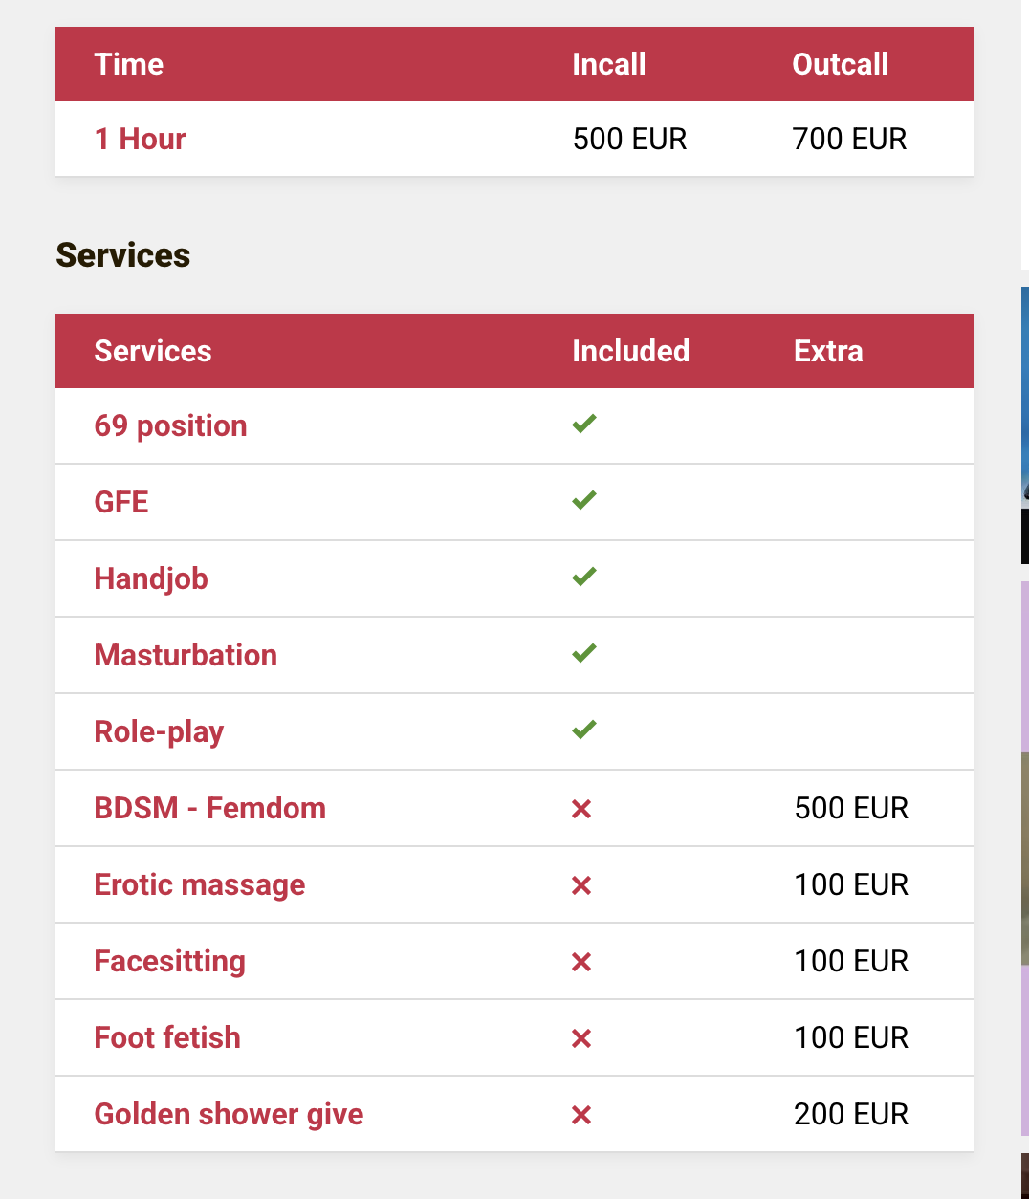Click the red X in the Facesitting row
Screen dimensions: 1029x1199
[581, 962]
